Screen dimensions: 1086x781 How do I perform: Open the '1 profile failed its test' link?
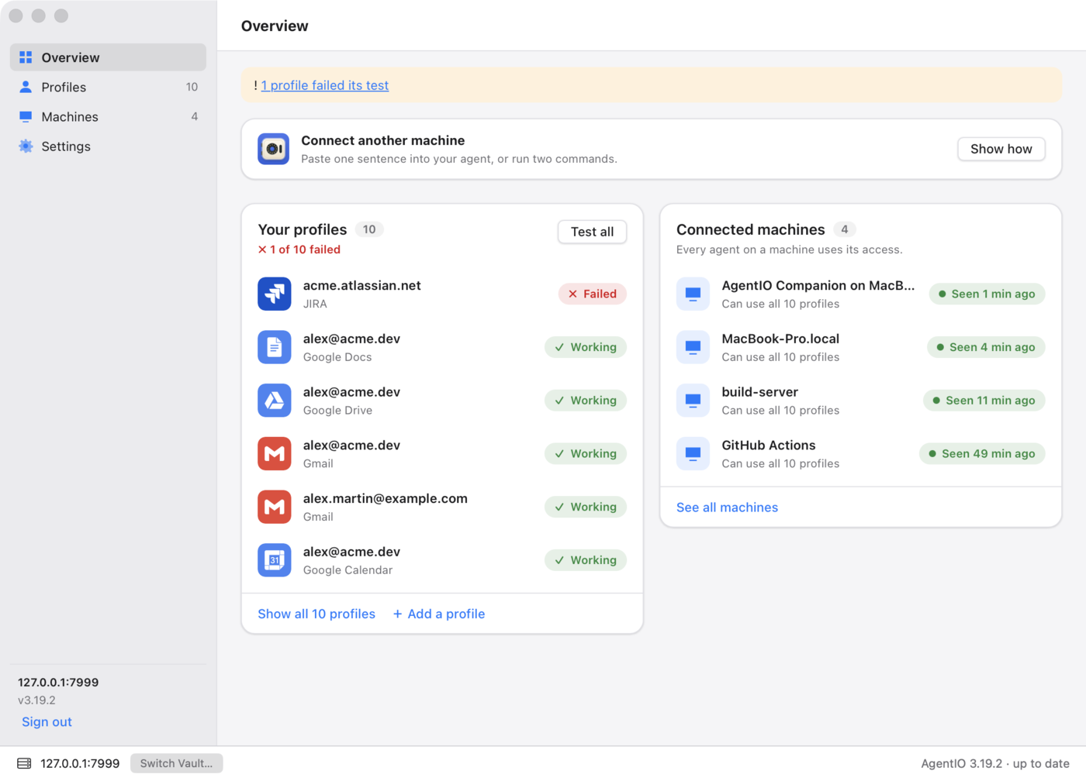tap(325, 85)
